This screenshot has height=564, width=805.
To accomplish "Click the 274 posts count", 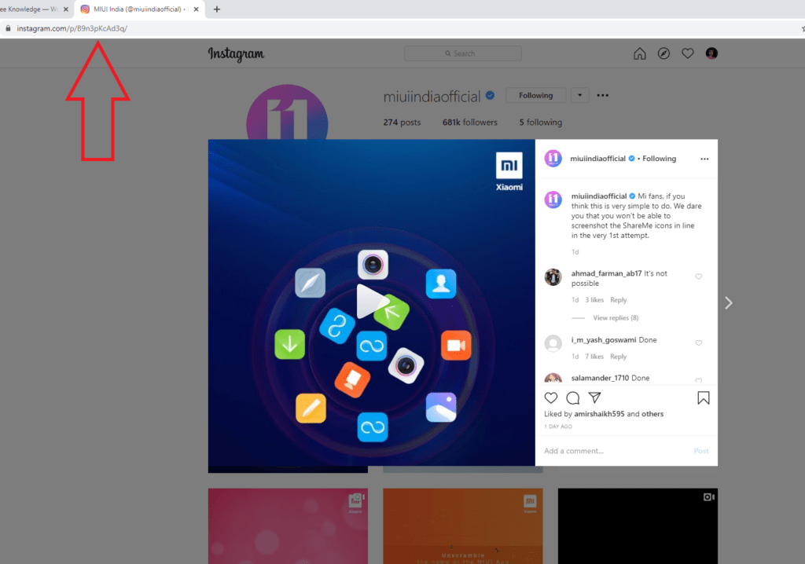I will [402, 122].
